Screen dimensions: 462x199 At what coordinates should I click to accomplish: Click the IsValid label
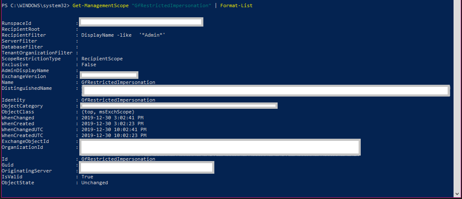coord(12,176)
